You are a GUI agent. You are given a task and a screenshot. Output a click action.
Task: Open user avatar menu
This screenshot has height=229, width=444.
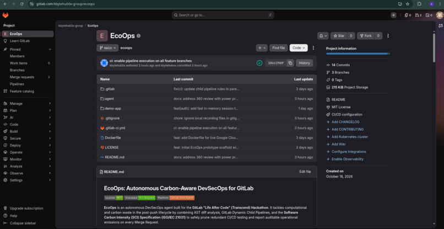point(440,15)
